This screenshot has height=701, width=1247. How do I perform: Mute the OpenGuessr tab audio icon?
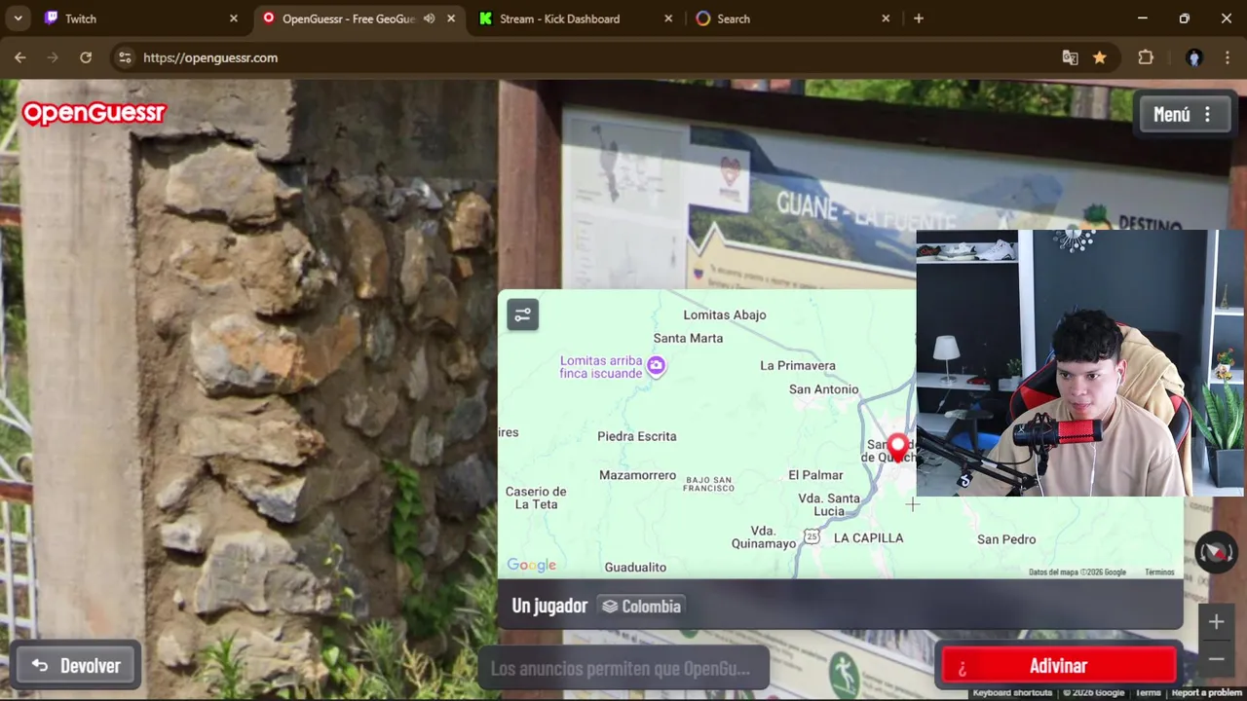pos(429,18)
